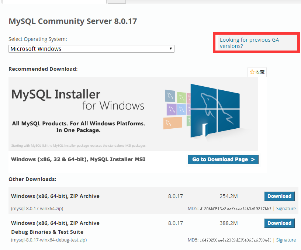Viewport: 301px width, 250px height.
Task: Click the orange star favorite icon
Action: (253, 72)
